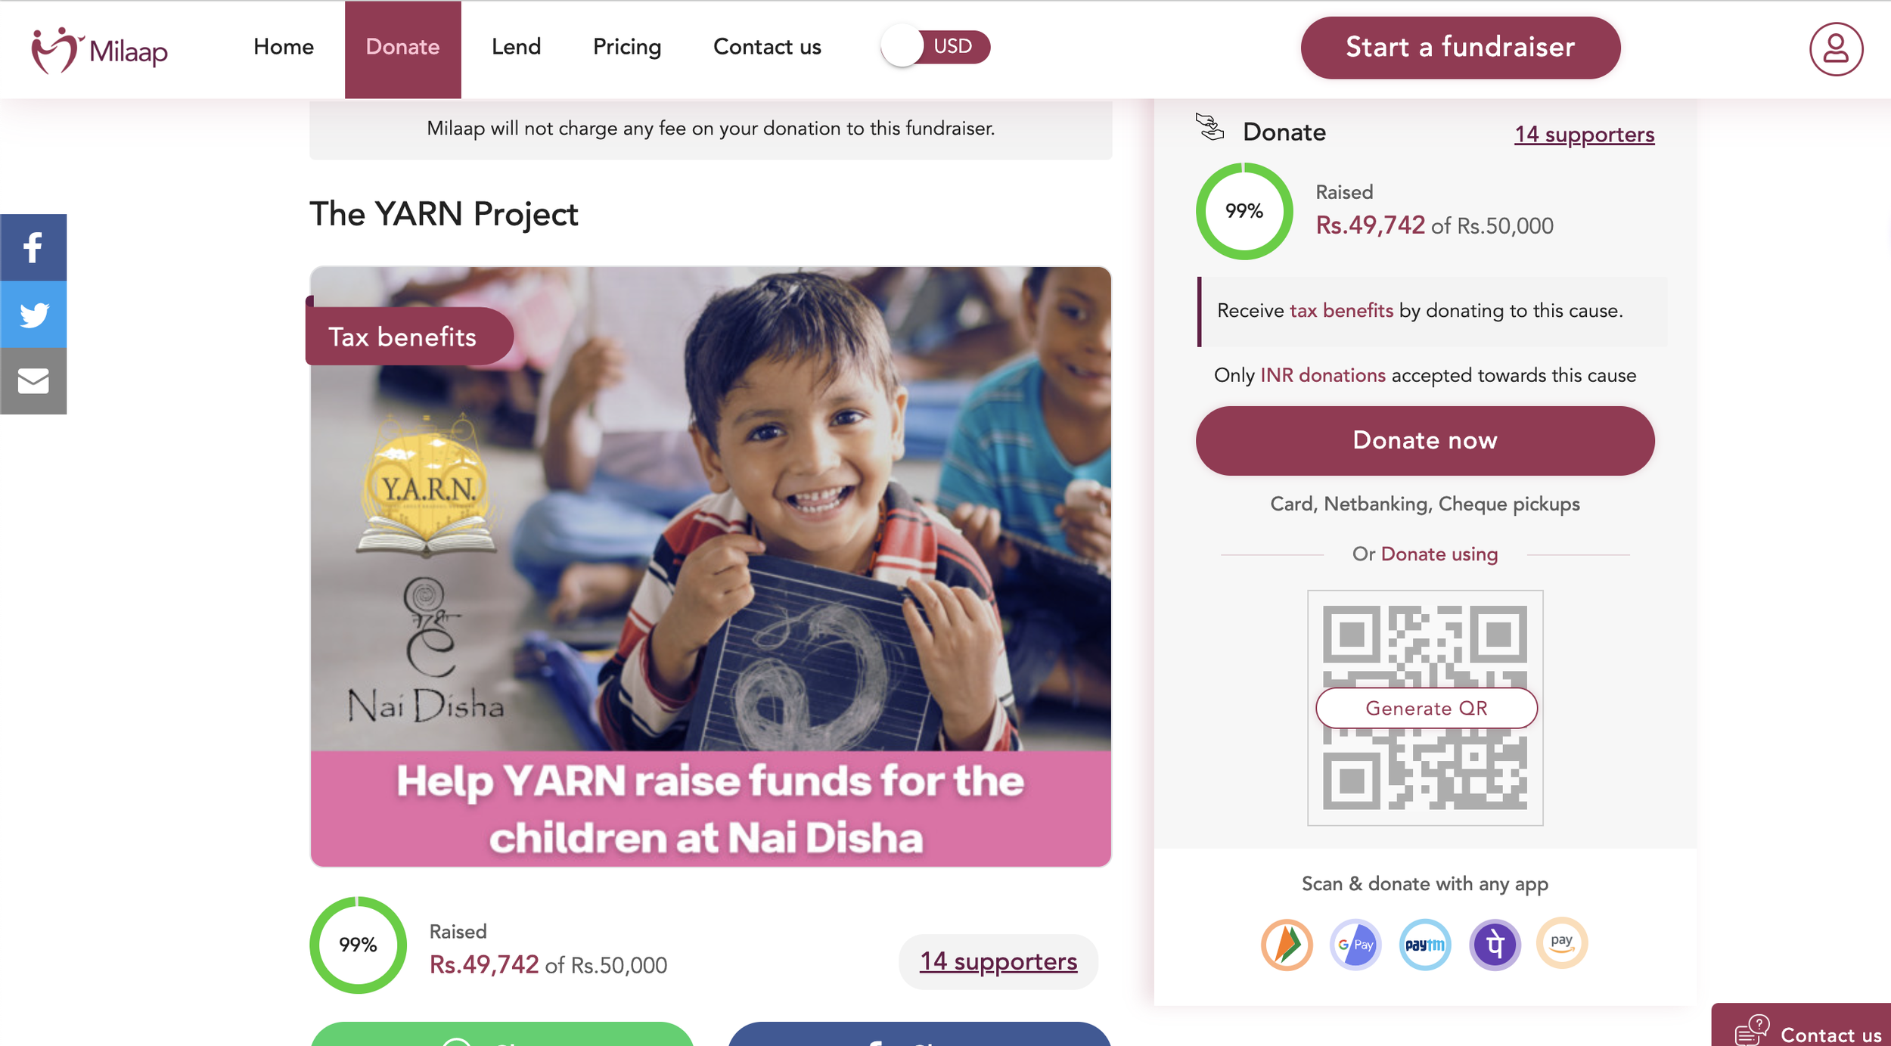Click the Generate QR button
Screen dimensions: 1891x1046
pyautogui.click(x=1426, y=708)
